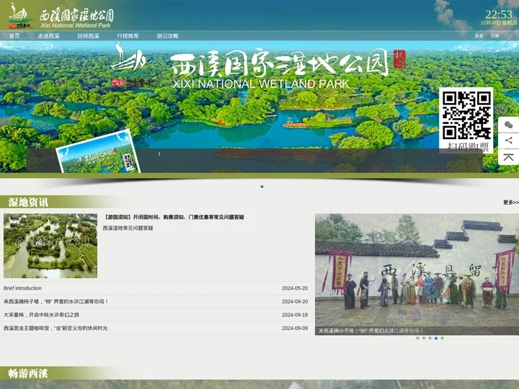Click the Xixi National Wetland Park header logo
The image size is (519, 389).
pos(61,16)
